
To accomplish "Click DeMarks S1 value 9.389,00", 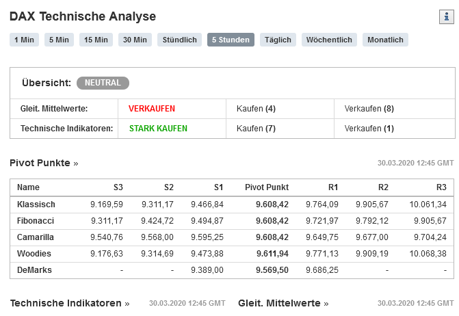I will click(207, 269).
